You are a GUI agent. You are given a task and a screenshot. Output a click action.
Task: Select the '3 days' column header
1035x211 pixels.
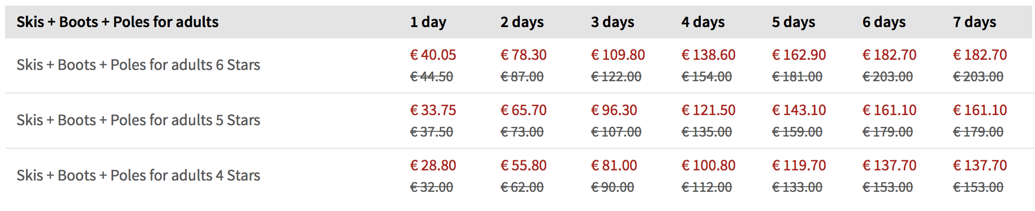tap(613, 22)
